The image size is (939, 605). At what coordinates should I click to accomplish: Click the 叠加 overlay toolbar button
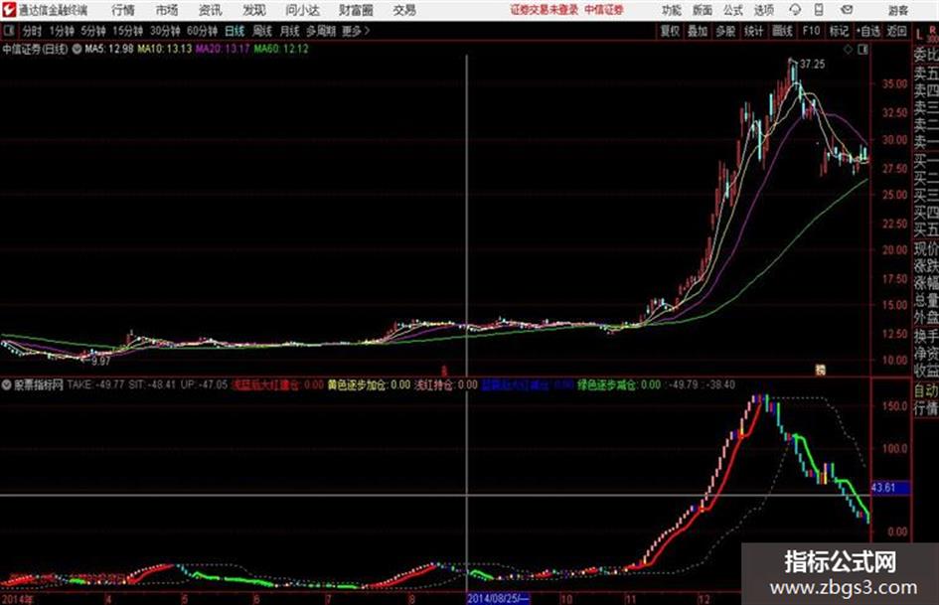[698, 31]
